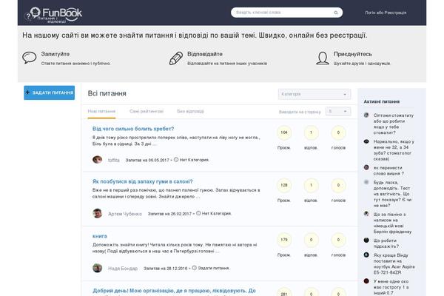The image size is (444, 296).
Task: Switch to Без відповіді tab
Action: tap(190, 111)
